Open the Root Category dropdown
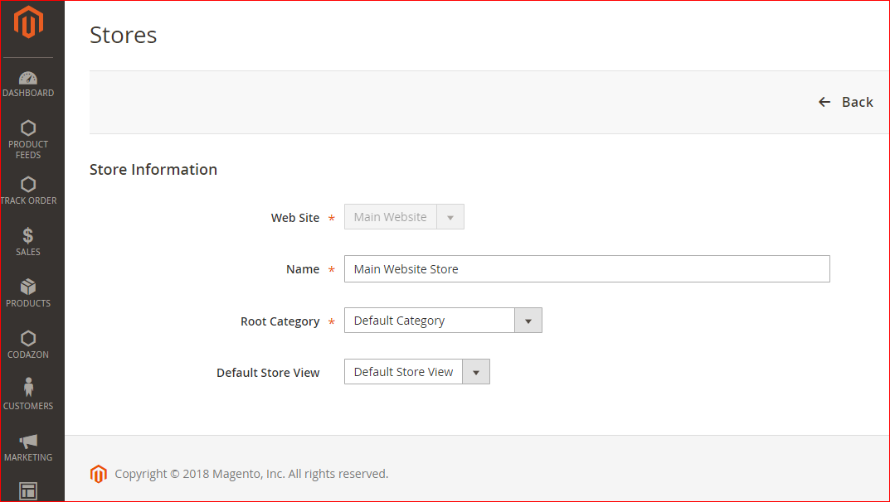 tap(528, 320)
